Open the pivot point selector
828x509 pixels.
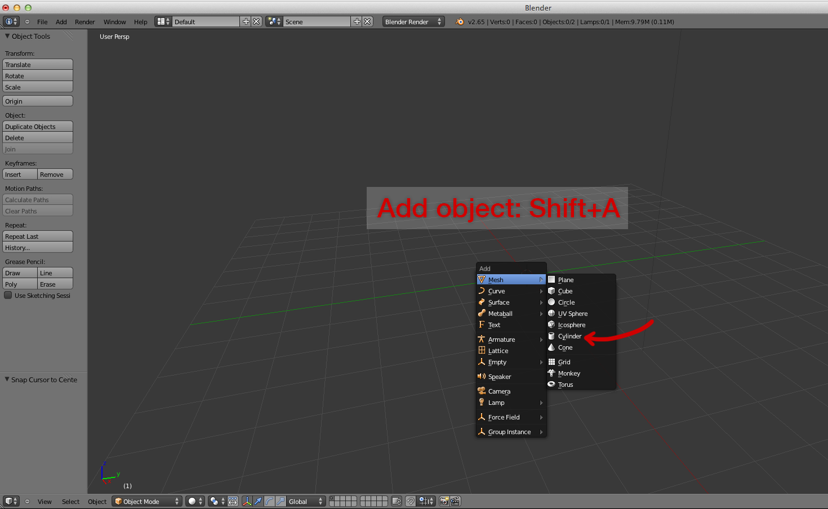216,501
